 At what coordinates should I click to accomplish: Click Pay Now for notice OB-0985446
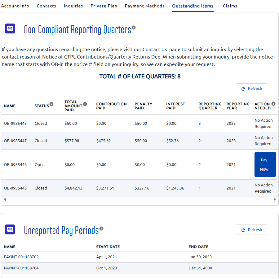pos(265,164)
